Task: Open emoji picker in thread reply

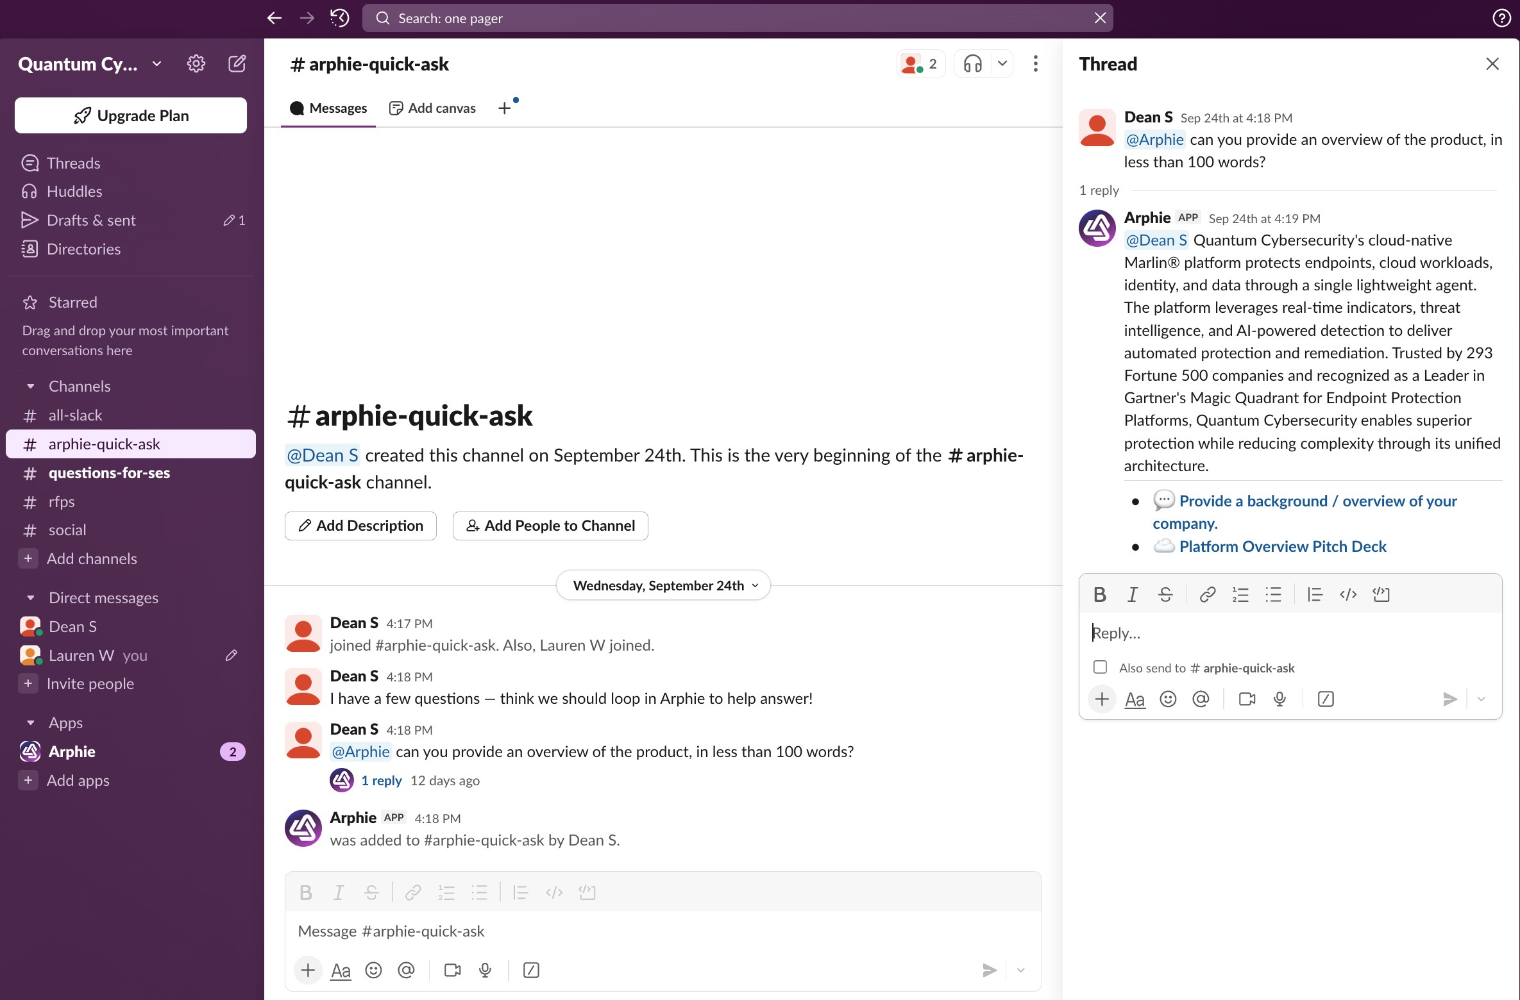Action: pos(1168,699)
